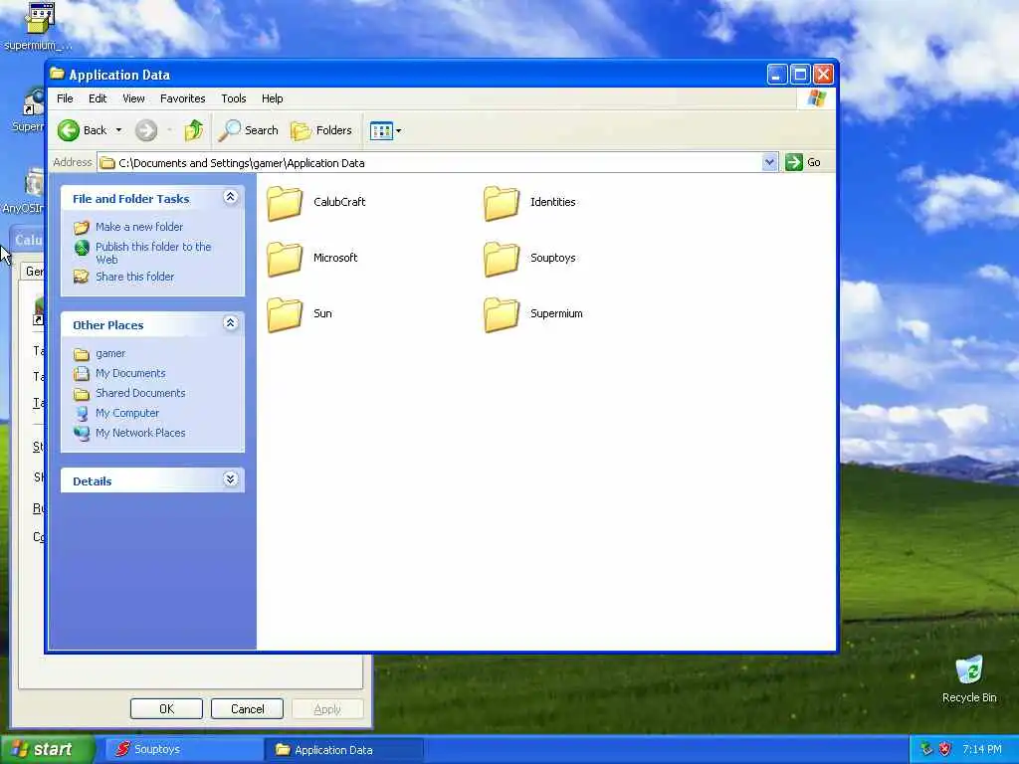Select the Souptoys folder icon
Viewport: 1019px width, 764px height.
502,259
